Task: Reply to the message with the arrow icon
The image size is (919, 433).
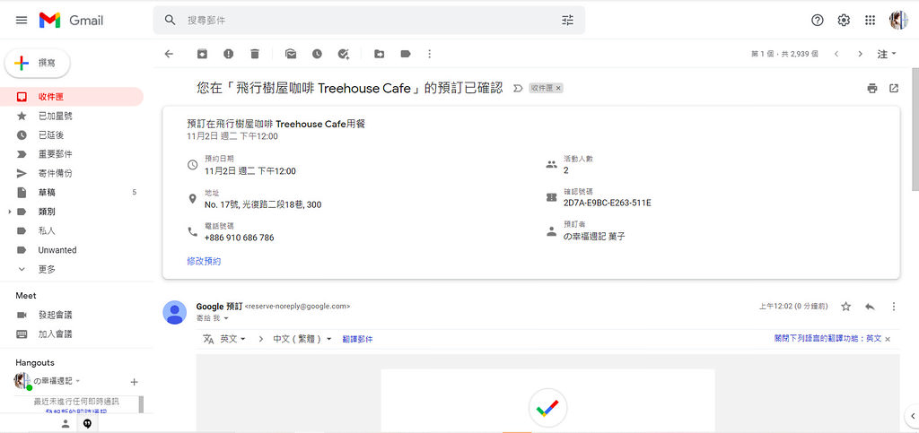Action: (870, 306)
